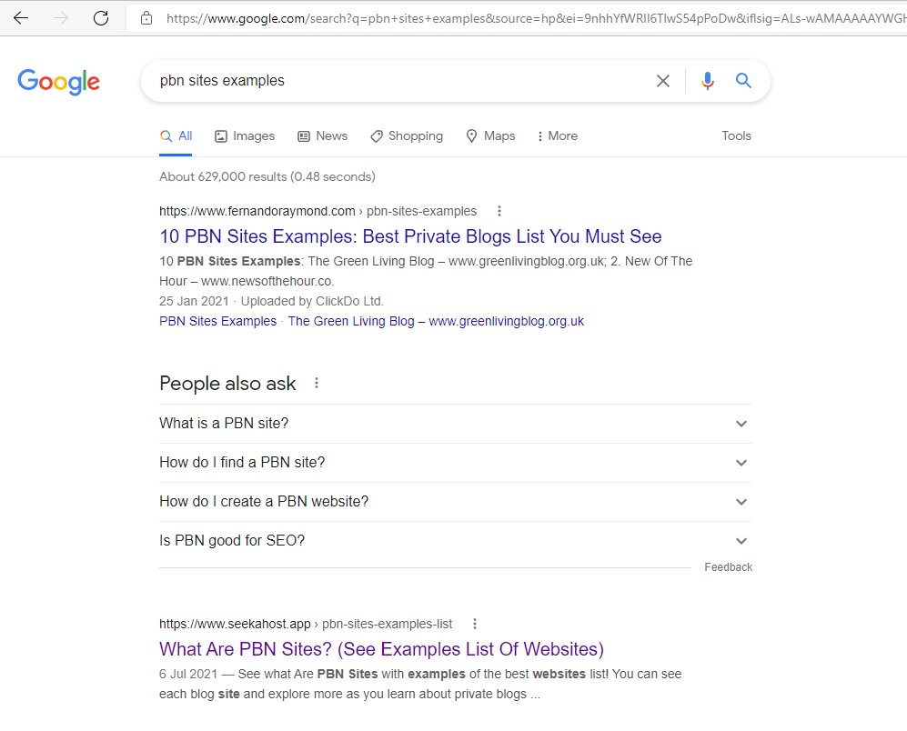The width and height of the screenshot is (907, 731).
Task: Click the browser back arrow
Action: point(21,18)
